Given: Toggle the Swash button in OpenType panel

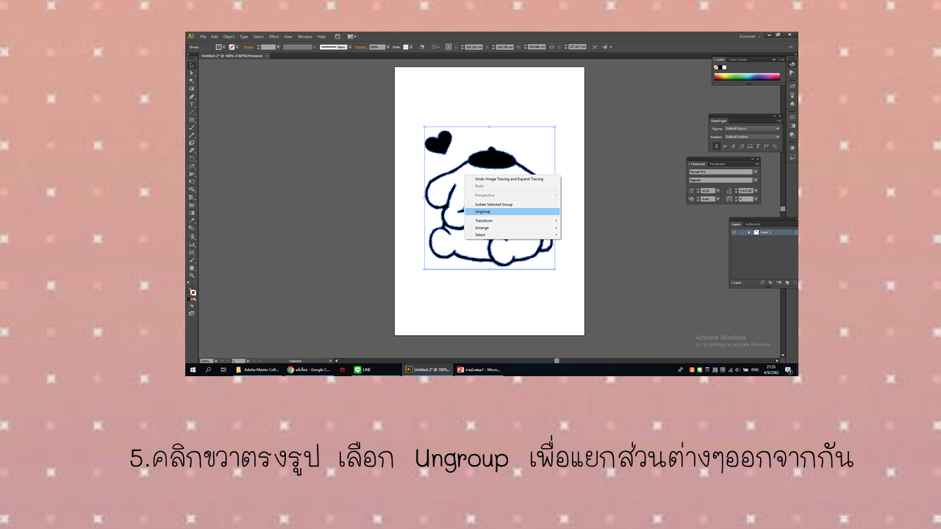Looking at the screenshot, I should tap(741, 146).
